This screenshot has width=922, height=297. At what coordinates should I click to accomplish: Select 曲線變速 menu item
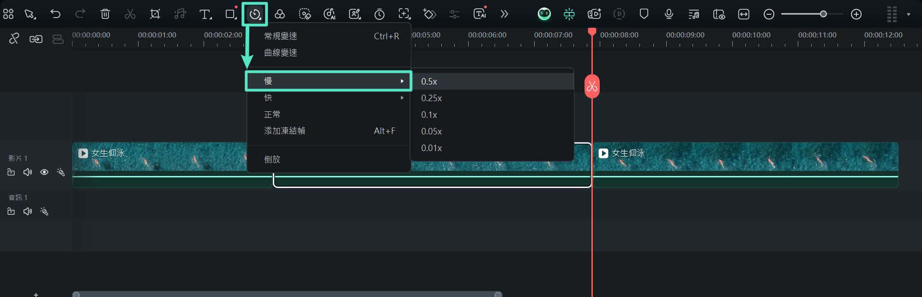329,53
